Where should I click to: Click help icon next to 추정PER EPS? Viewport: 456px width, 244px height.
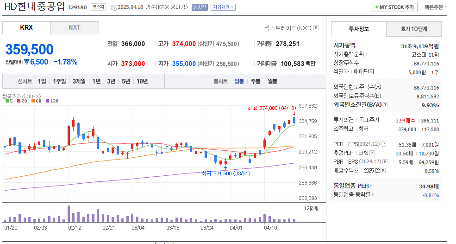pos(372,153)
